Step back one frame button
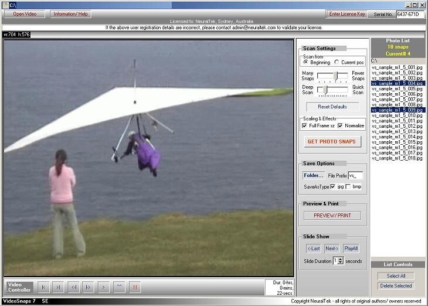The height and width of the screenshot is (306, 428). coord(74,287)
